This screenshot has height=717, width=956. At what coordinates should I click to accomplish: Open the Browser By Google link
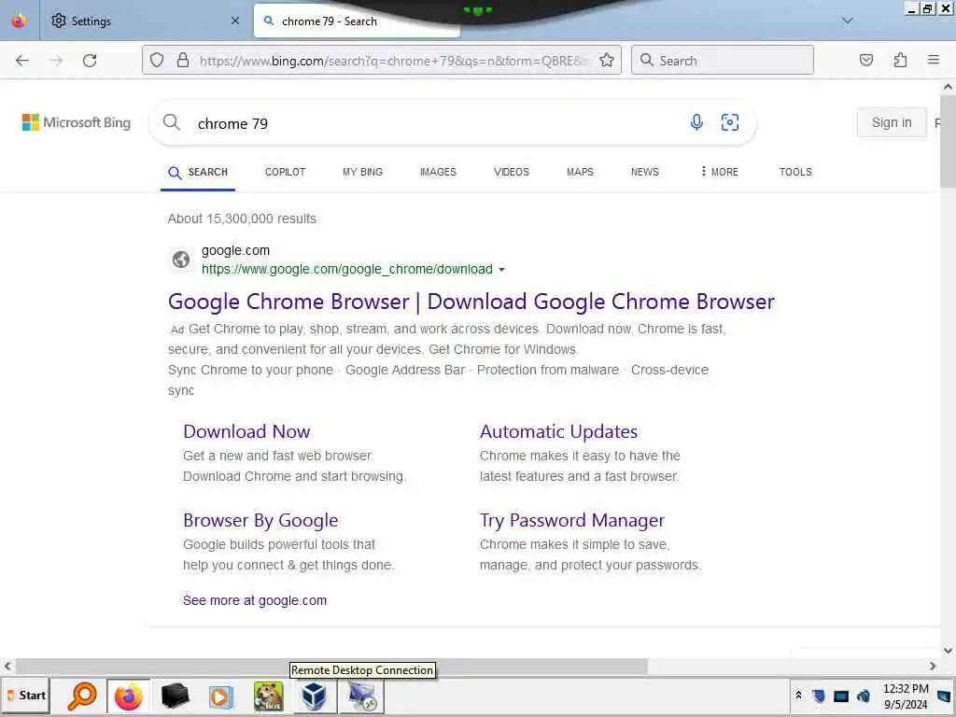(x=260, y=521)
